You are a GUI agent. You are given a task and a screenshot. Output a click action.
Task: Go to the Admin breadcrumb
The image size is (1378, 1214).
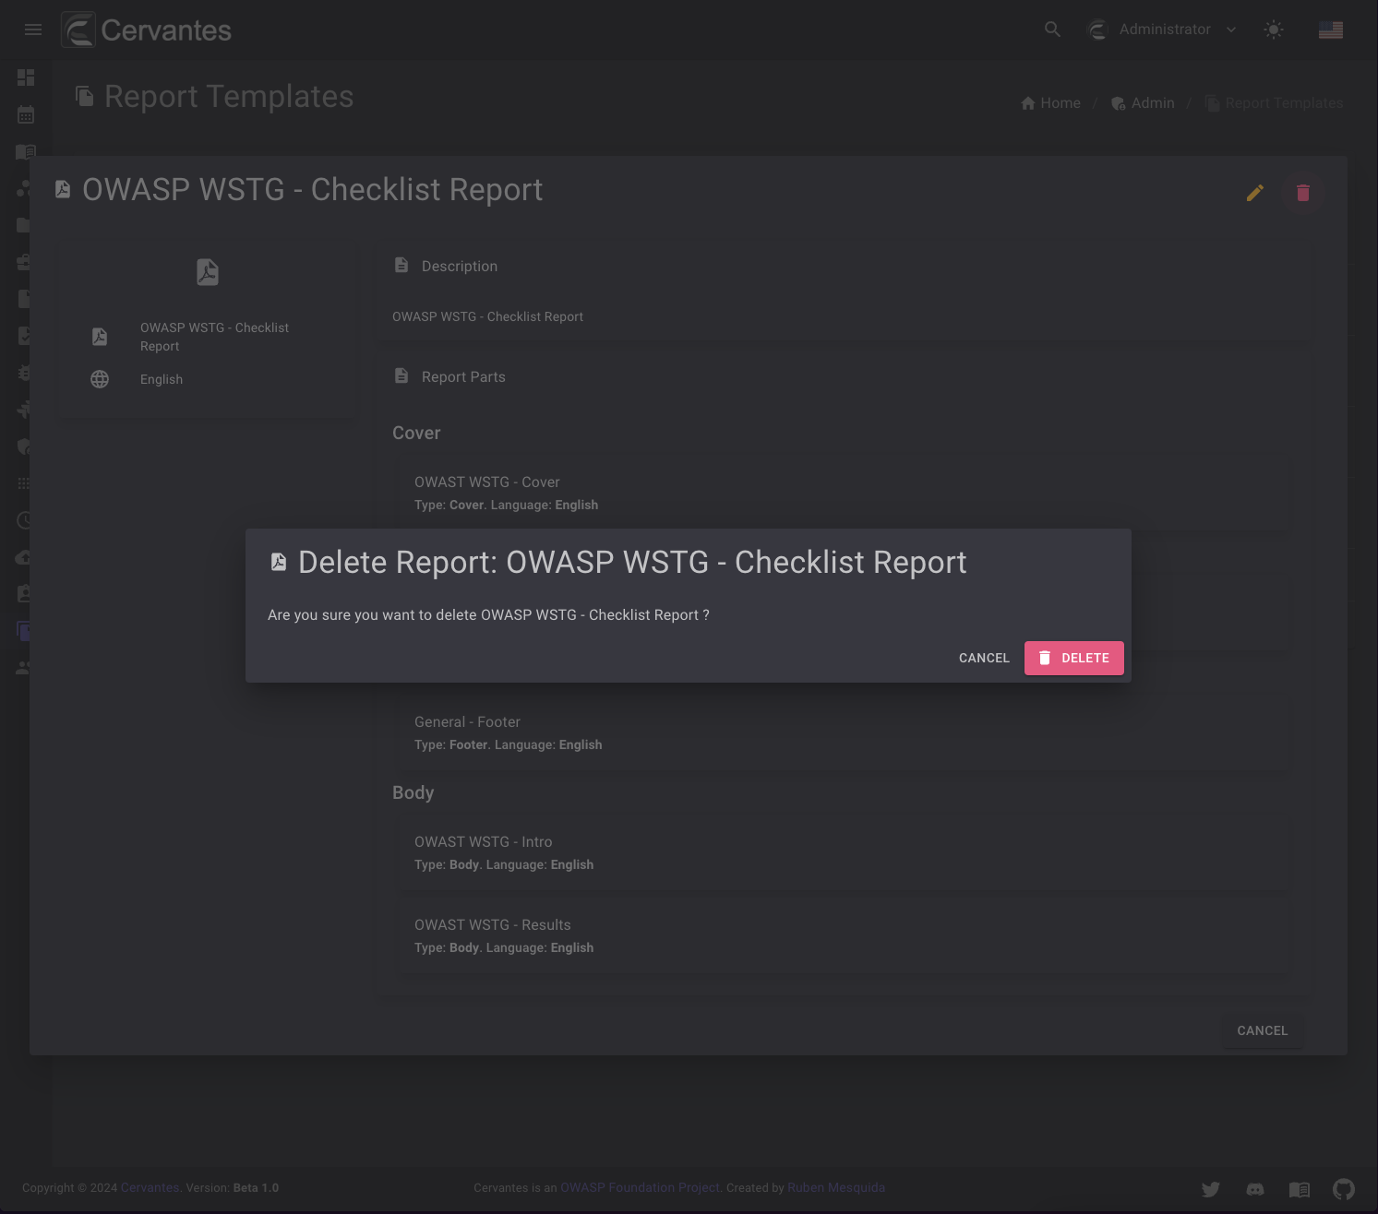[x=1143, y=103]
